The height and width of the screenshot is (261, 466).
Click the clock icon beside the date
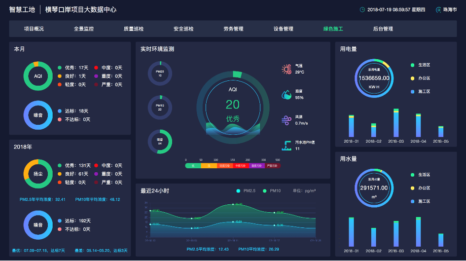362,10
